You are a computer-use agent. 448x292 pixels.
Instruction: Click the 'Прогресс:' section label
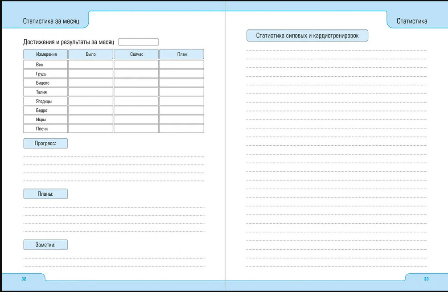[x=45, y=143]
